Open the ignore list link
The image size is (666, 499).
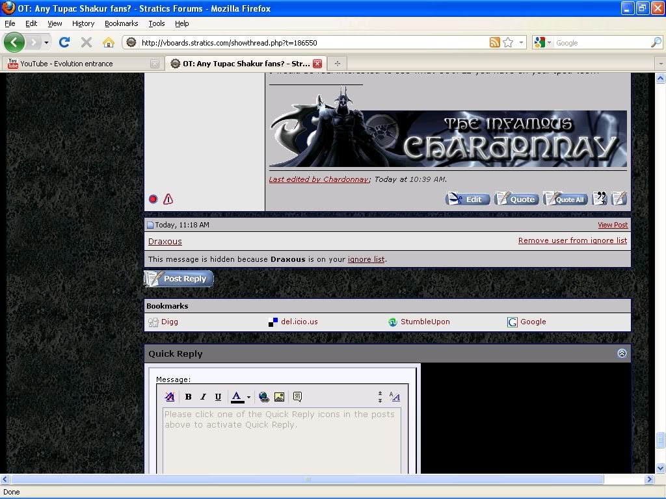[366, 259]
